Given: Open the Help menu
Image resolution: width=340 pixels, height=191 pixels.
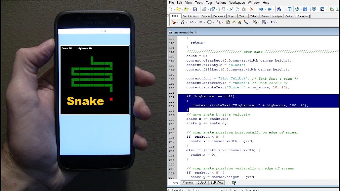Looking at the screenshot, I should [266, 3].
